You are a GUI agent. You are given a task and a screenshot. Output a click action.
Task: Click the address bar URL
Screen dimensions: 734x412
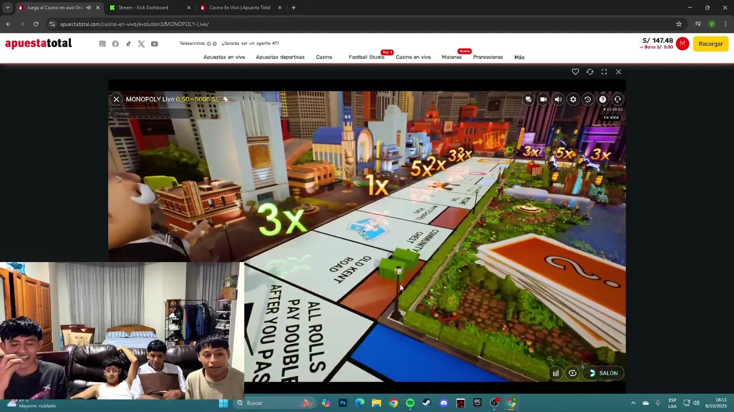(134, 24)
